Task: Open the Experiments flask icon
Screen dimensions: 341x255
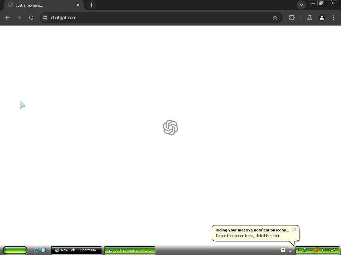Action: [x=310, y=18]
